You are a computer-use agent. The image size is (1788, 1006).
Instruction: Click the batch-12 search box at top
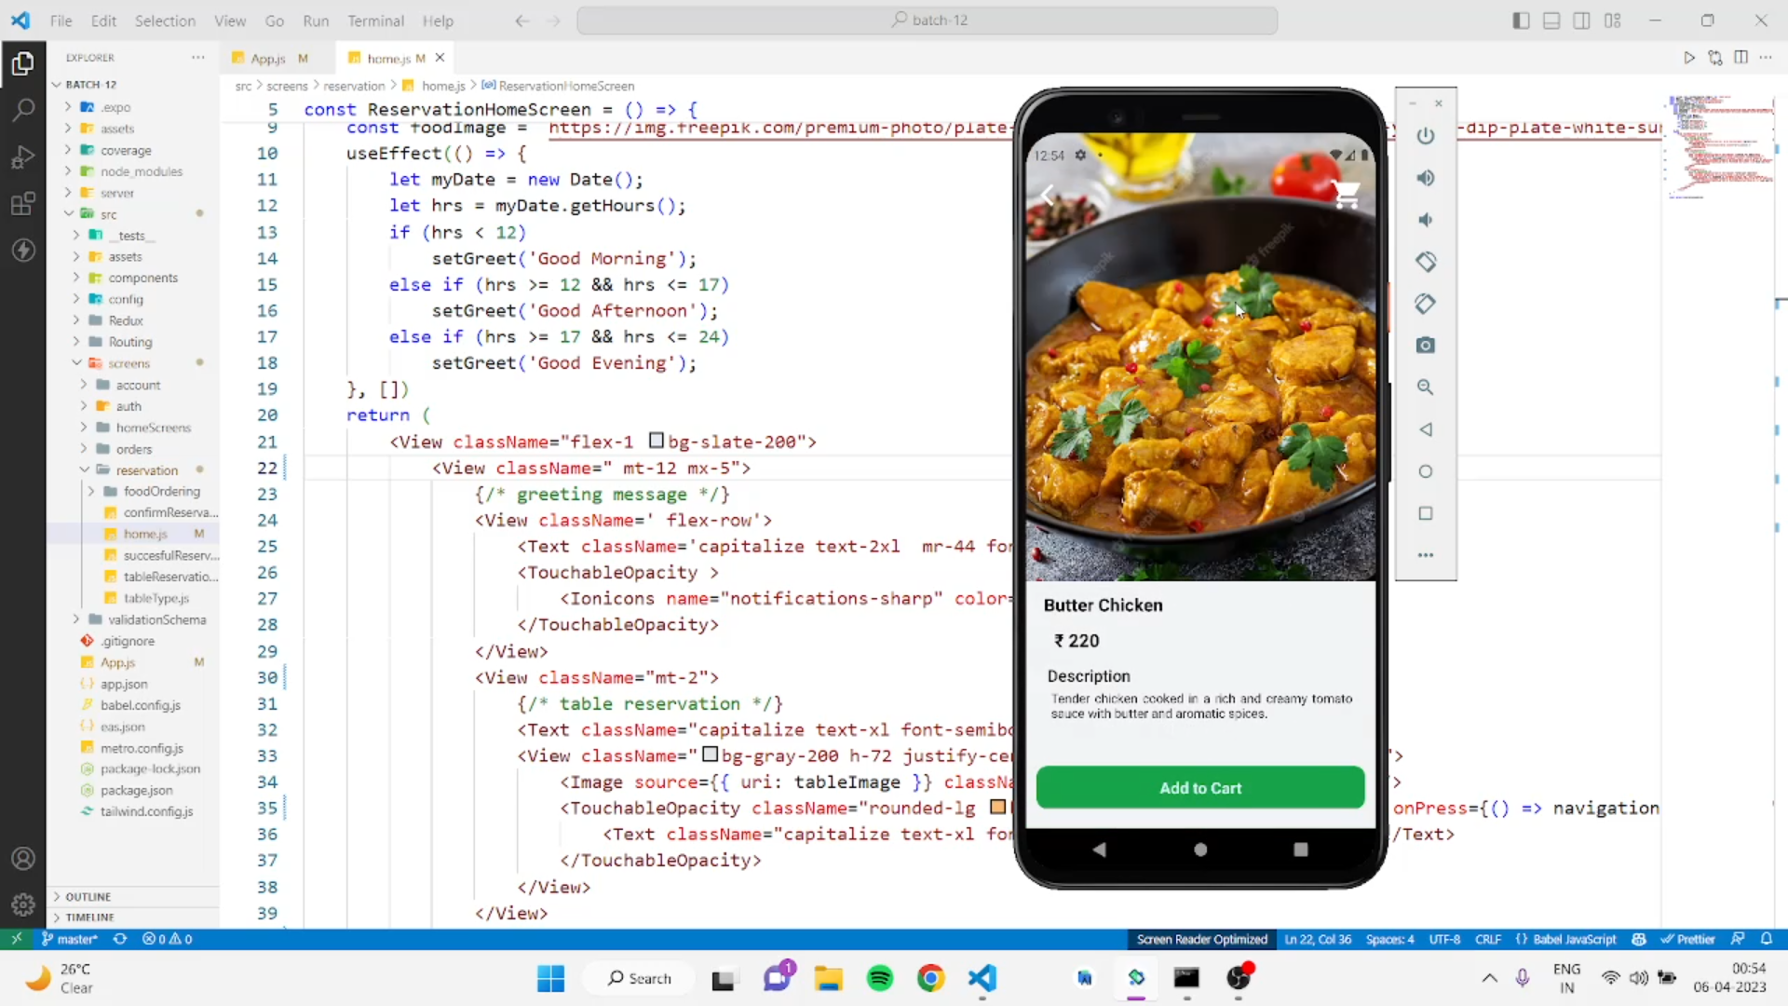coord(928,20)
